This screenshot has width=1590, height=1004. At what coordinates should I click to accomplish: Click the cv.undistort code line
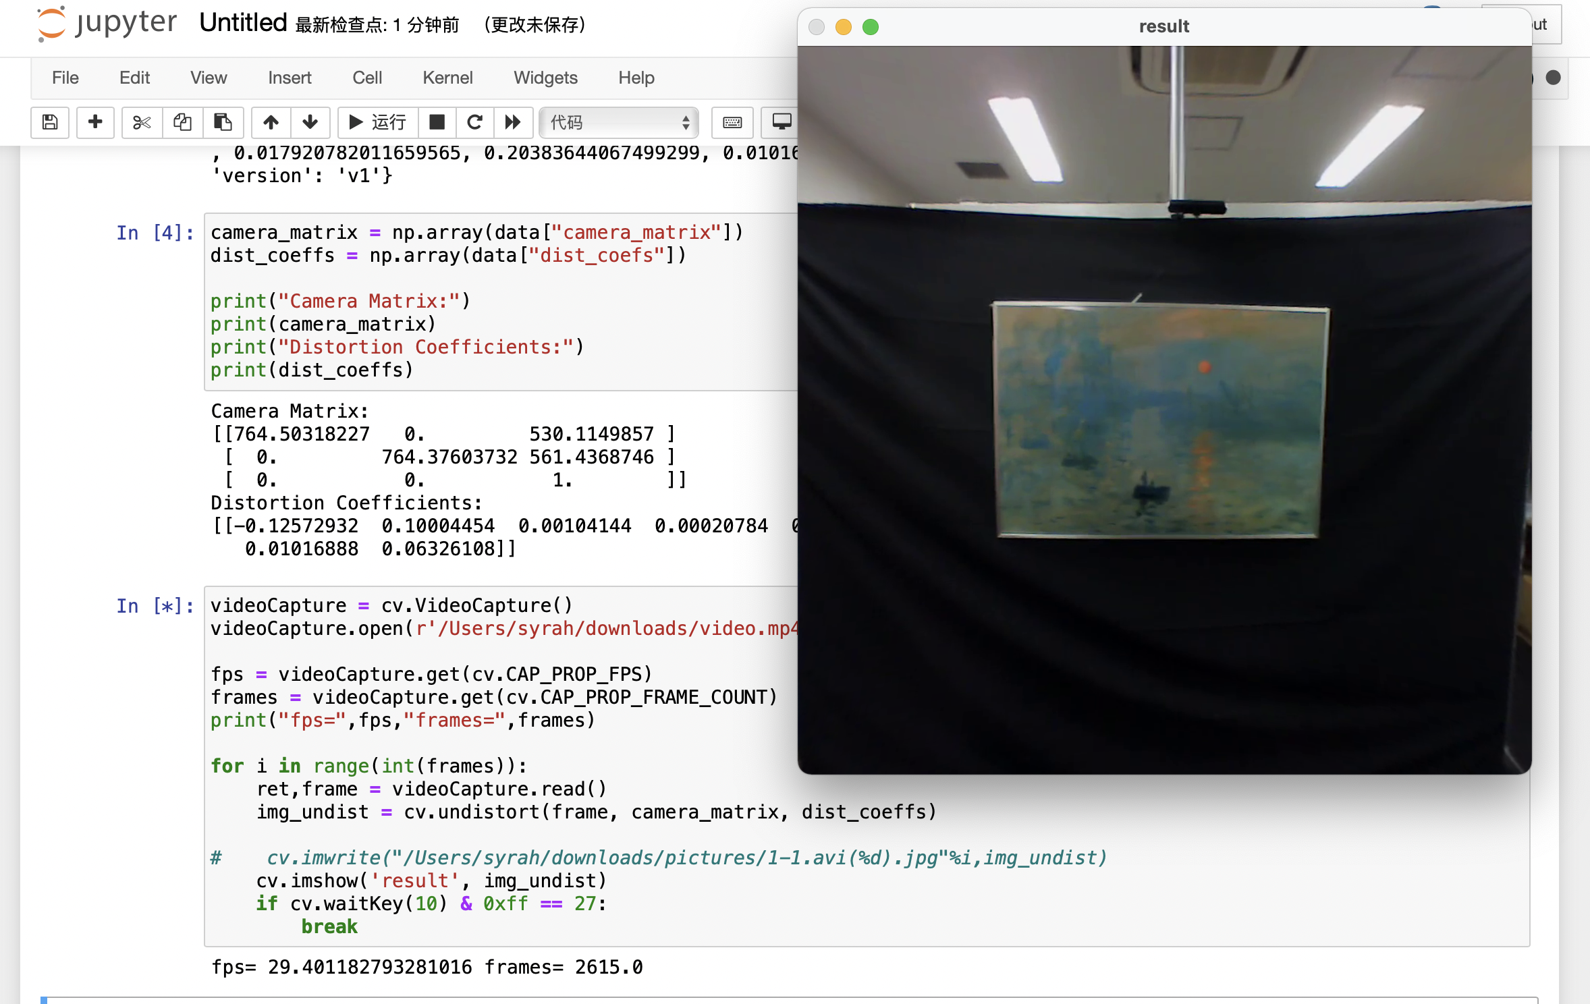click(597, 812)
